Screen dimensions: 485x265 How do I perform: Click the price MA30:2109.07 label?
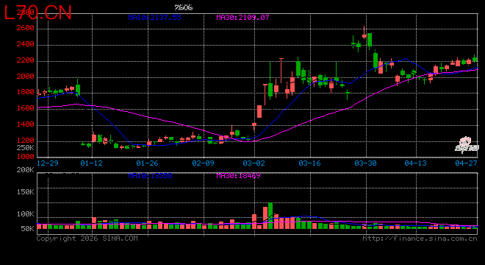[242, 18]
